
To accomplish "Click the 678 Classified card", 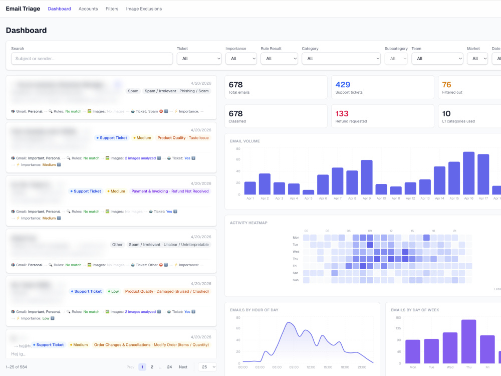I will coord(276,116).
